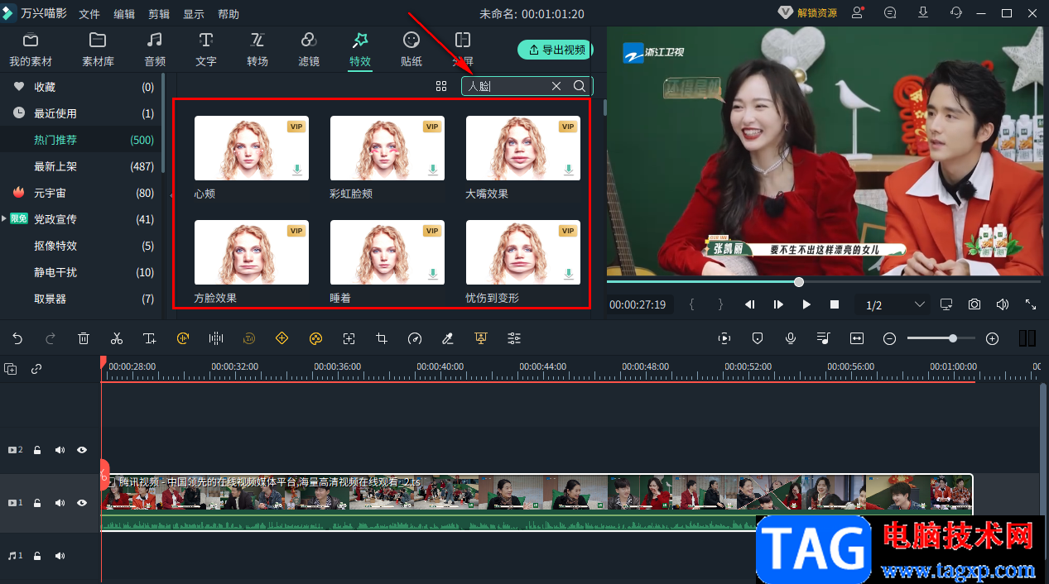Open the audio mixer icon
1049x584 pixels.
point(823,338)
